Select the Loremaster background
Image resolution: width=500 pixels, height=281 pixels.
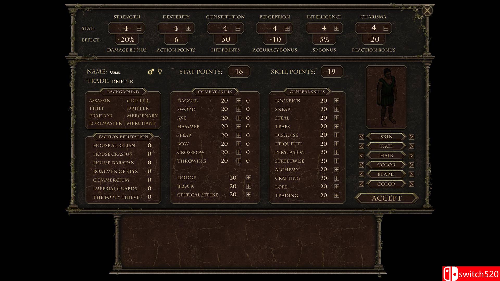click(x=105, y=123)
